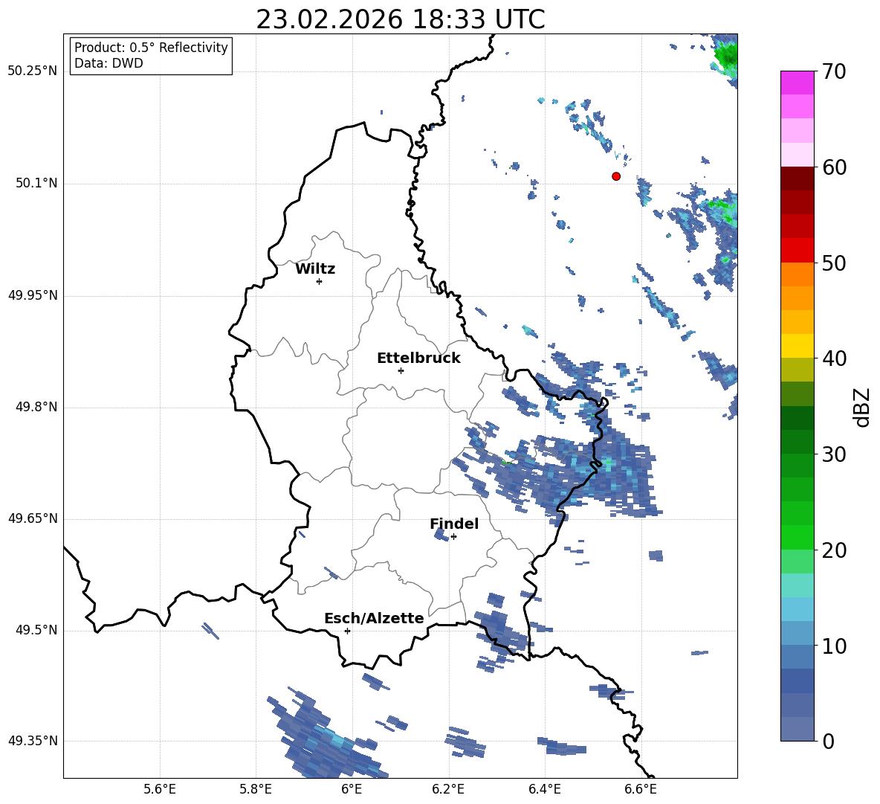Click the 49.95°N latitude label
The width and height of the screenshot is (880, 804).
pos(32,295)
